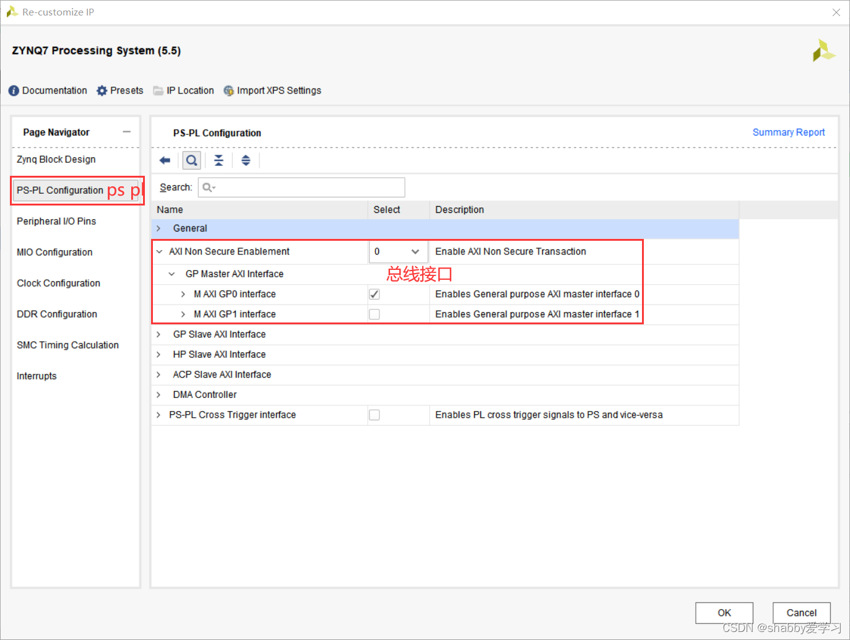Open the Summary Report link
The image size is (850, 640).
(789, 132)
